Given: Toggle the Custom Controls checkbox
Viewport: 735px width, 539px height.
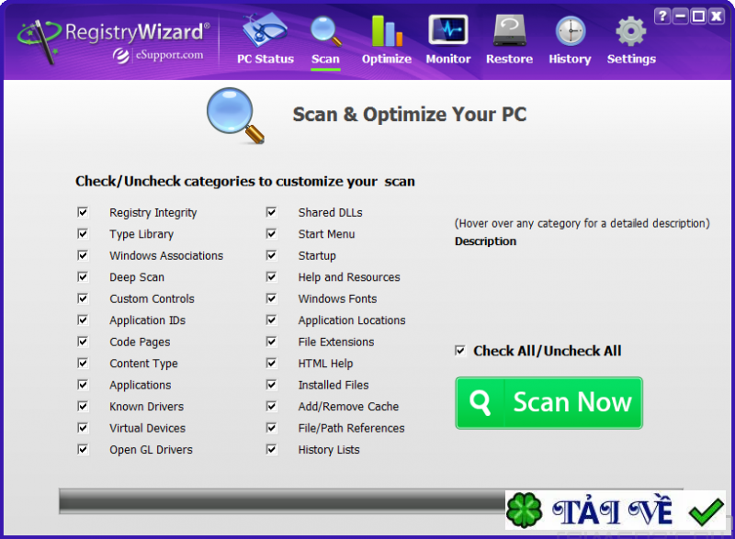Looking at the screenshot, I should coord(83,298).
